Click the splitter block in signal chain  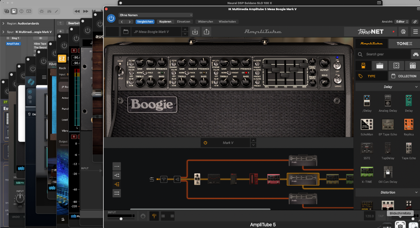coord(177,179)
